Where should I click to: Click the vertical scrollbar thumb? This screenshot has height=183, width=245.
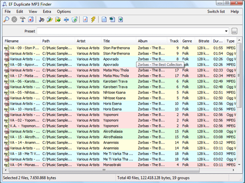pyautogui.click(x=239, y=76)
